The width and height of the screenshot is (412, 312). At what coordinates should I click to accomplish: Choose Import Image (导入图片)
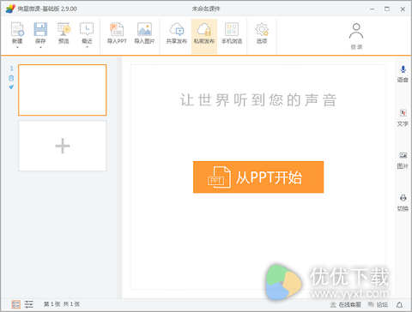point(144,33)
